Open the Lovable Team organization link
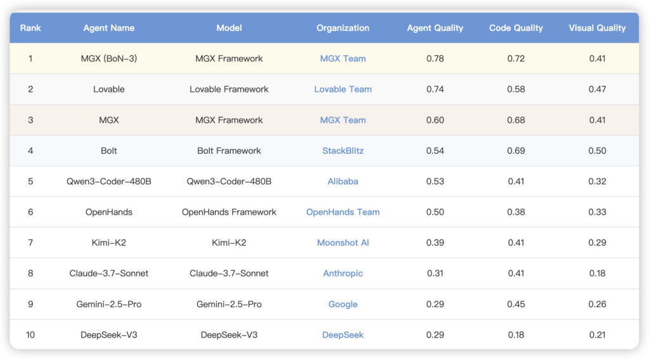 [x=343, y=89]
